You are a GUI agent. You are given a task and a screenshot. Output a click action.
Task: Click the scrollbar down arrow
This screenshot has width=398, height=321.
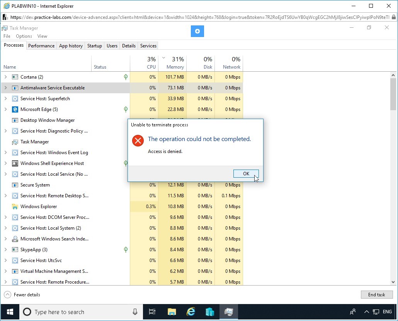[x=393, y=282]
